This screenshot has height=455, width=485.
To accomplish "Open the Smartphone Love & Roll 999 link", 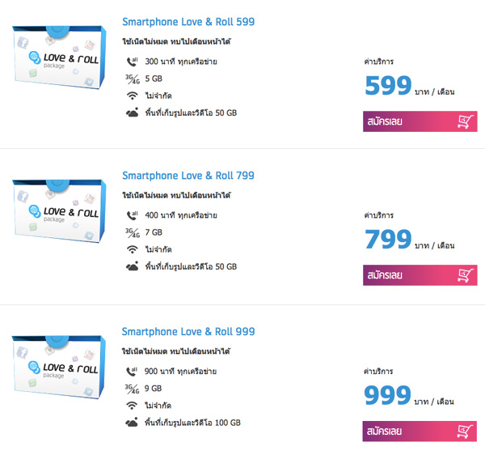I will click(188, 332).
